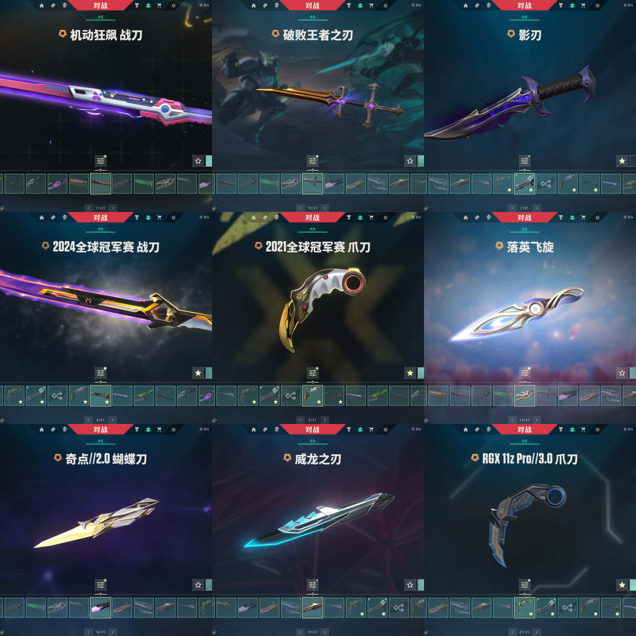Go to previous page beside 19/21
The width and height of the screenshot is (636, 636).
[301, 632]
